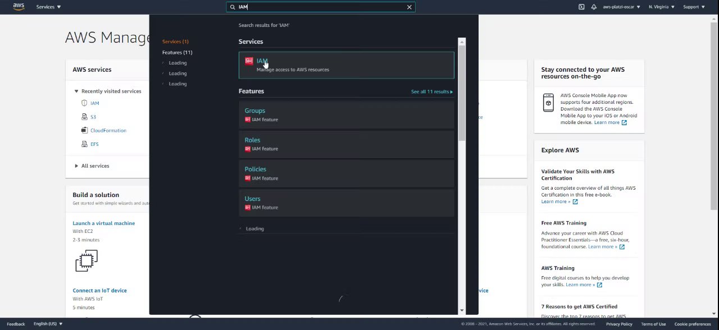This screenshot has height=330, width=719.
Task: Open S3 in recently visited services
Action: (x=93, y=117)
